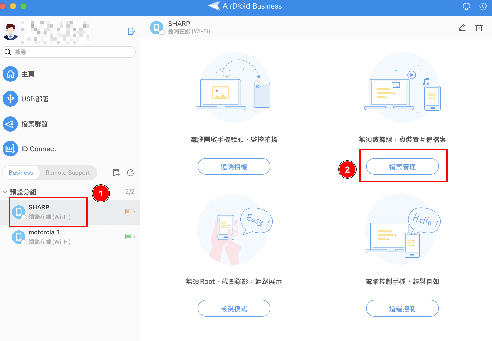492x341 pixels.
Task: Open USB 部署 from the sidebar
Action: point(35,99)
